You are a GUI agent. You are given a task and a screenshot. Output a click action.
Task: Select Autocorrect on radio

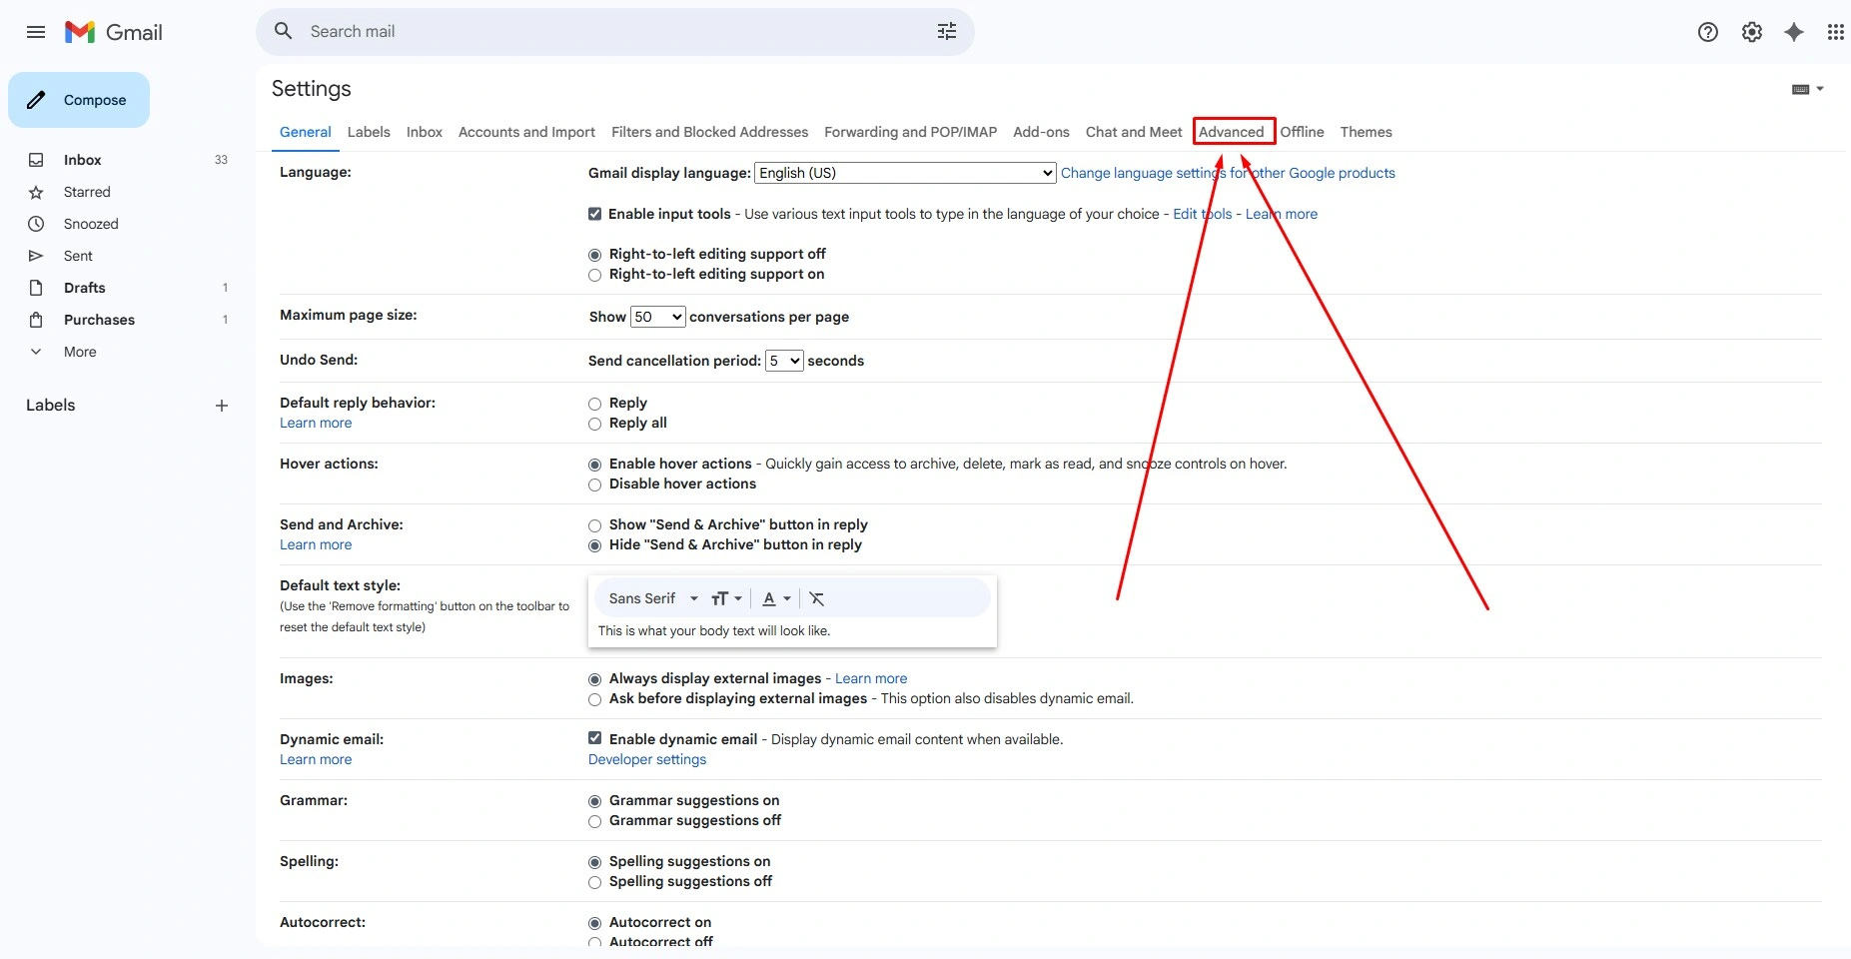[x=595, y=923]
